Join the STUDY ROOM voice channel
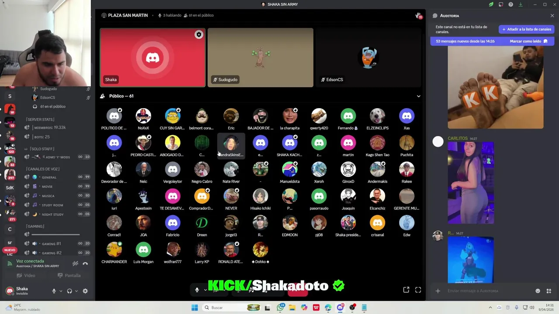559x314 pixels. (x=58, y=205)
